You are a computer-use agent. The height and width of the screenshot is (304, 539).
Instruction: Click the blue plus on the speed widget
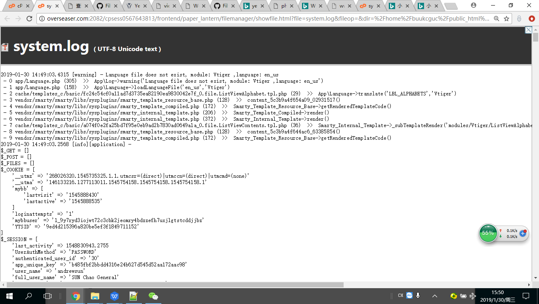[523, 234]
